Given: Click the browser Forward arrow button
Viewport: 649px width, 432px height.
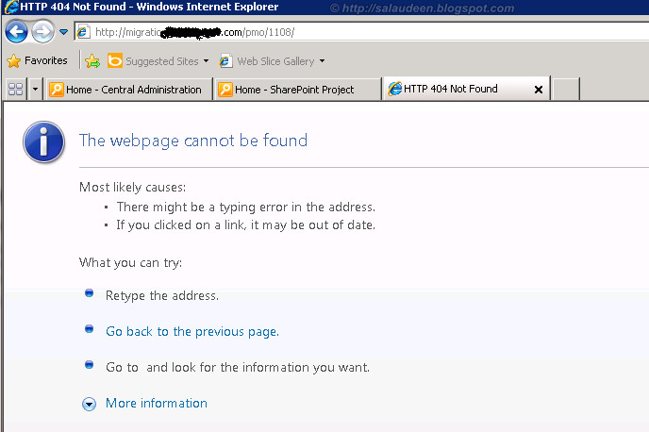Looking at the screenshot, I should click(x=42, y=31).
